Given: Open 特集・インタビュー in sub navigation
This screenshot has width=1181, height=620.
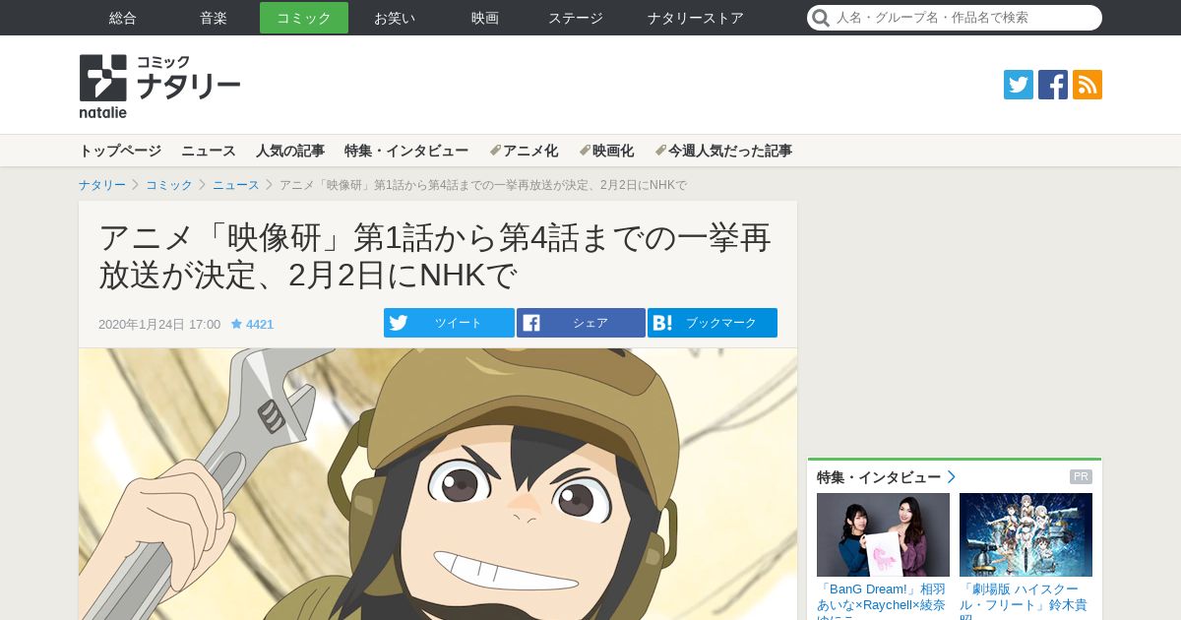Looking at the screenshot, I should [x=406, y=151].
